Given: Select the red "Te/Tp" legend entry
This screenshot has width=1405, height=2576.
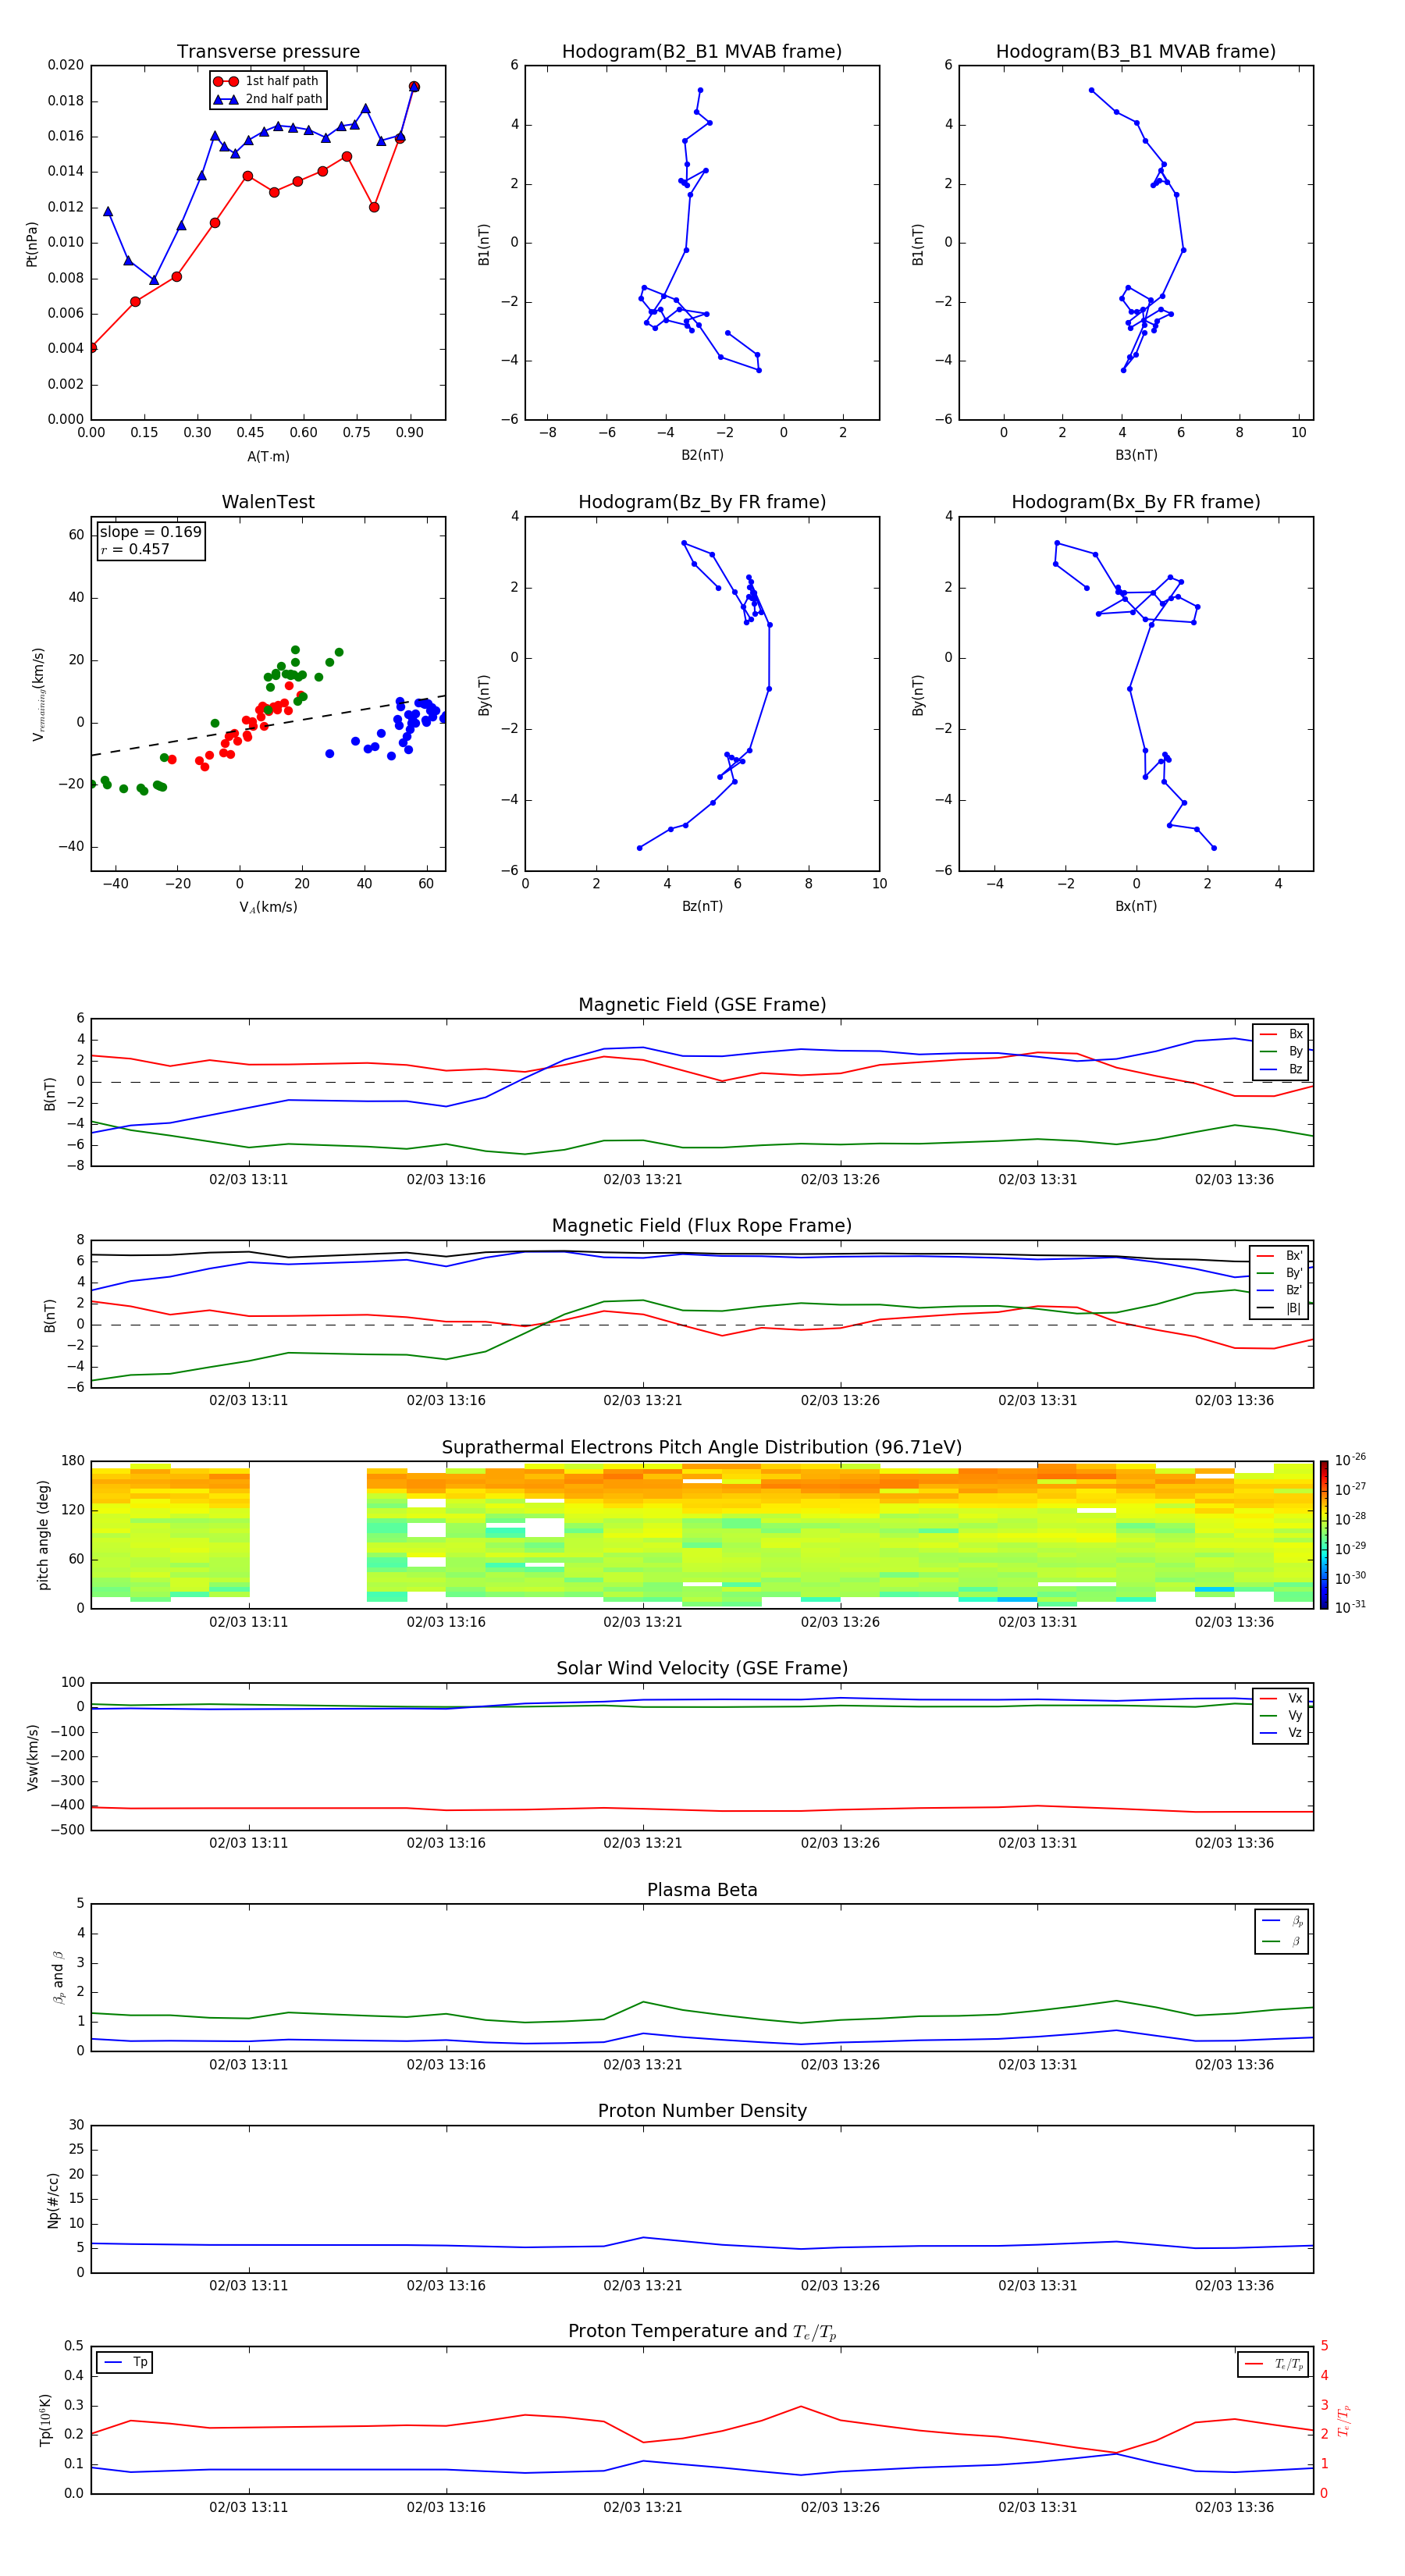Looking at the screenshot, I should [x=1275, y=2364].
